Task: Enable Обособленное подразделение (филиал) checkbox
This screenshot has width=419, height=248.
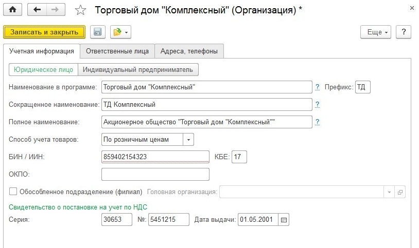Action: pos(13,192)
